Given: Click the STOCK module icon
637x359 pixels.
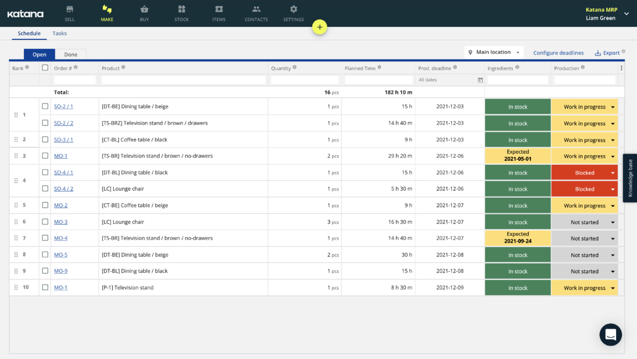Looking at the screenshot, I should (181, 13).
